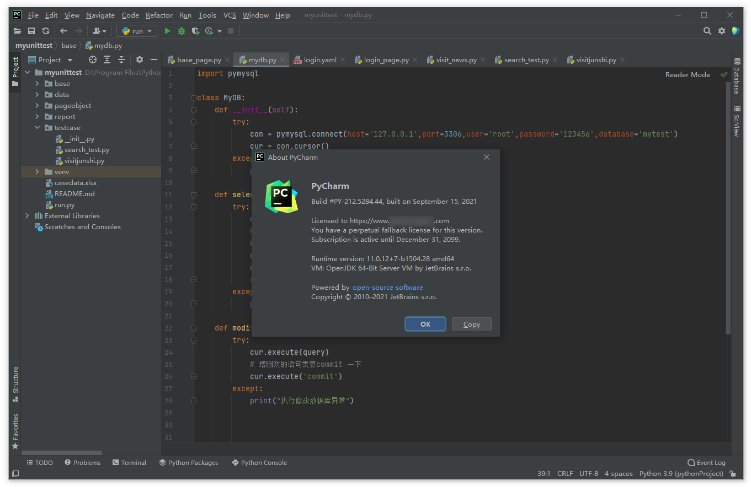The height and width of the screenshot is (487, 751).
Task: Open IDE settings gear at top right
Action: 722,31
